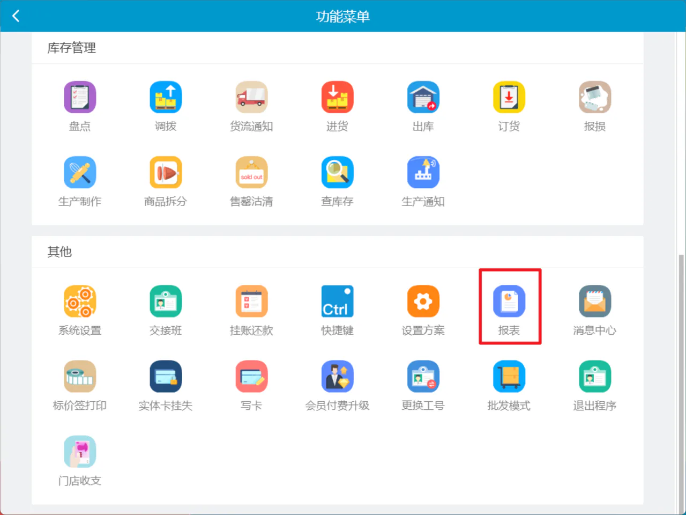Open the 订货 ordering icon
The width and height of the screenshot is (686, 515).
[x=509, y=97]
